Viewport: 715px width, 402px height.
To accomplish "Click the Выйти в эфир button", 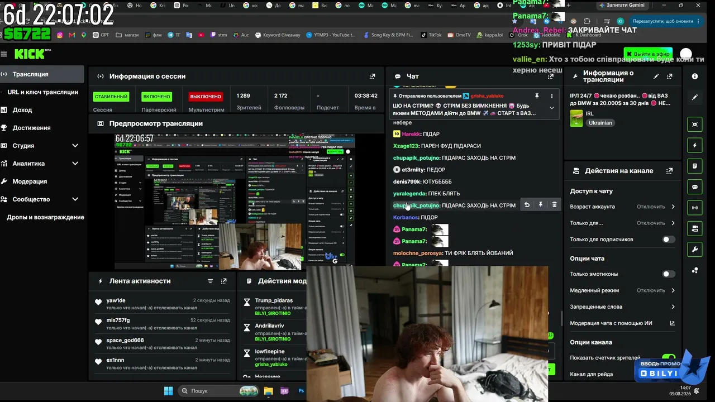I will pos(648,54).
